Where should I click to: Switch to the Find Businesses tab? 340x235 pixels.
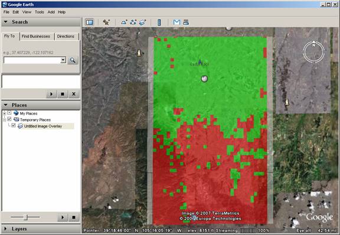(36, 36)
